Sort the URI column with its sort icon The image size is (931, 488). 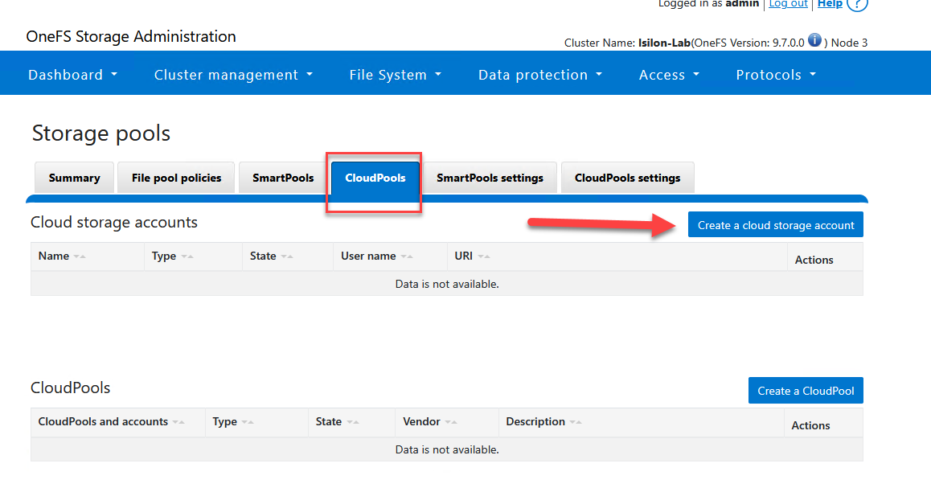(x=486, y=256)
